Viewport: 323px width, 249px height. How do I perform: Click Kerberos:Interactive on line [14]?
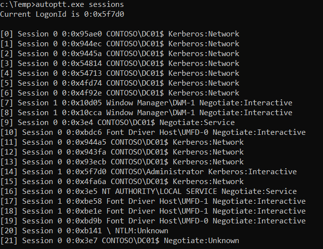[253, 172]
